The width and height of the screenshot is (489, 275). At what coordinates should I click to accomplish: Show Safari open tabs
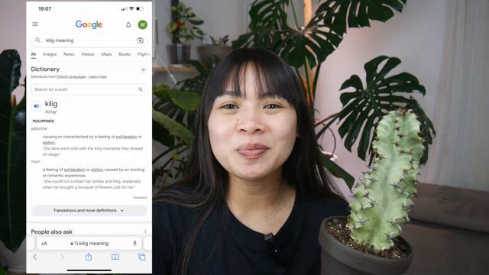click(142, 257)
